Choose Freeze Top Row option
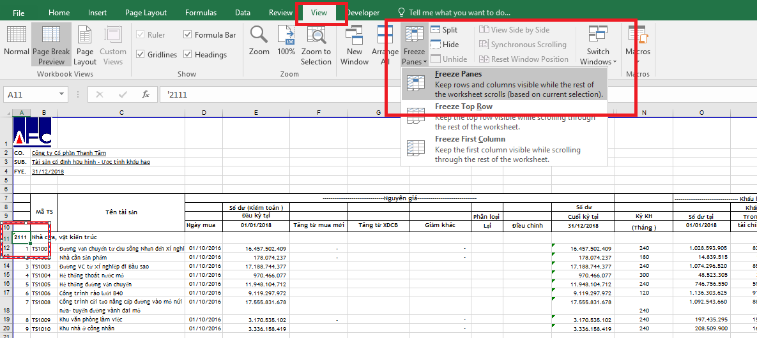The image size is (757, 338). tap(463, 107)
